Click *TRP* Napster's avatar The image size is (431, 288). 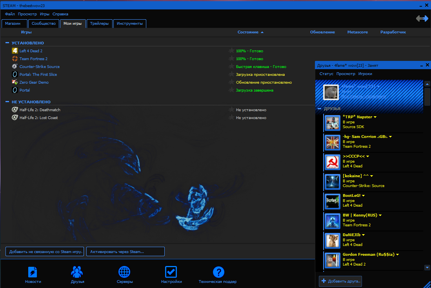coord(332,123)
